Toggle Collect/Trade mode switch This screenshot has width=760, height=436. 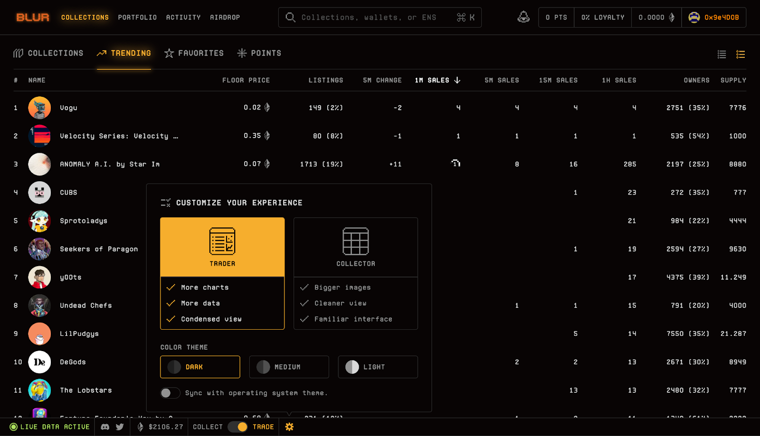click(237, 427)
